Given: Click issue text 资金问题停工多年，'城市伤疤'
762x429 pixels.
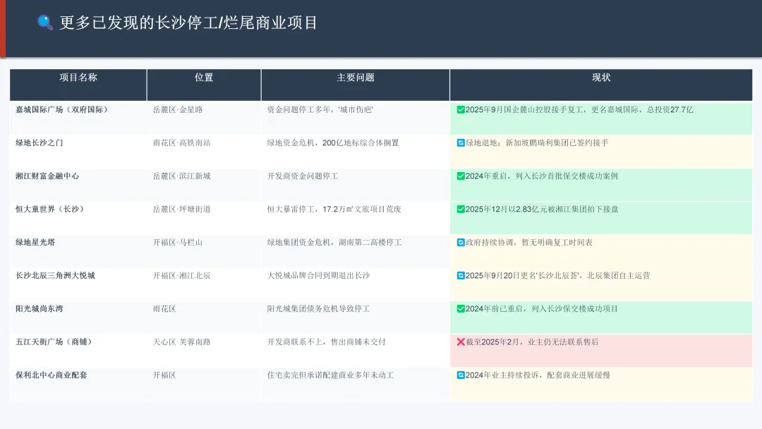Looking at the screenshot, I should 320,110.
